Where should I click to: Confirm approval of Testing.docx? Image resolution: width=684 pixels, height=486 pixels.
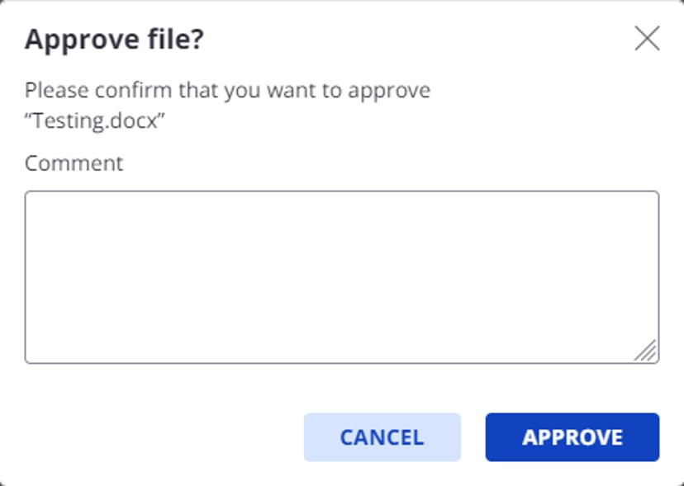click(x=572, y=437)
